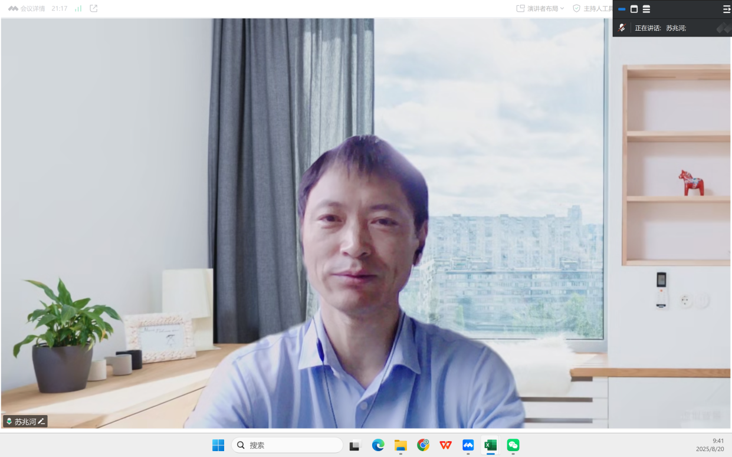Collapse the floating speaker panel sidebar
This screenshot has width=732, height=457.
(726, 9)
